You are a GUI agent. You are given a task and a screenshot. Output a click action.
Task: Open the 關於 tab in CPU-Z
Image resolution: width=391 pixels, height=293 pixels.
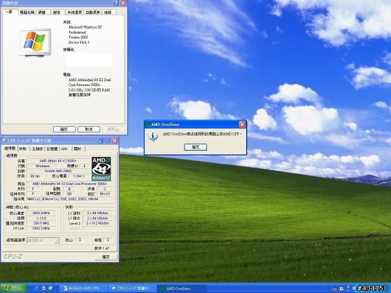78,149
